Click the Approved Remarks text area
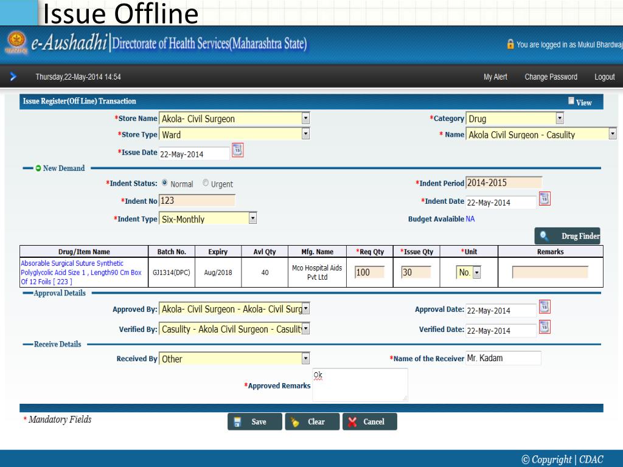 [360, 385]
